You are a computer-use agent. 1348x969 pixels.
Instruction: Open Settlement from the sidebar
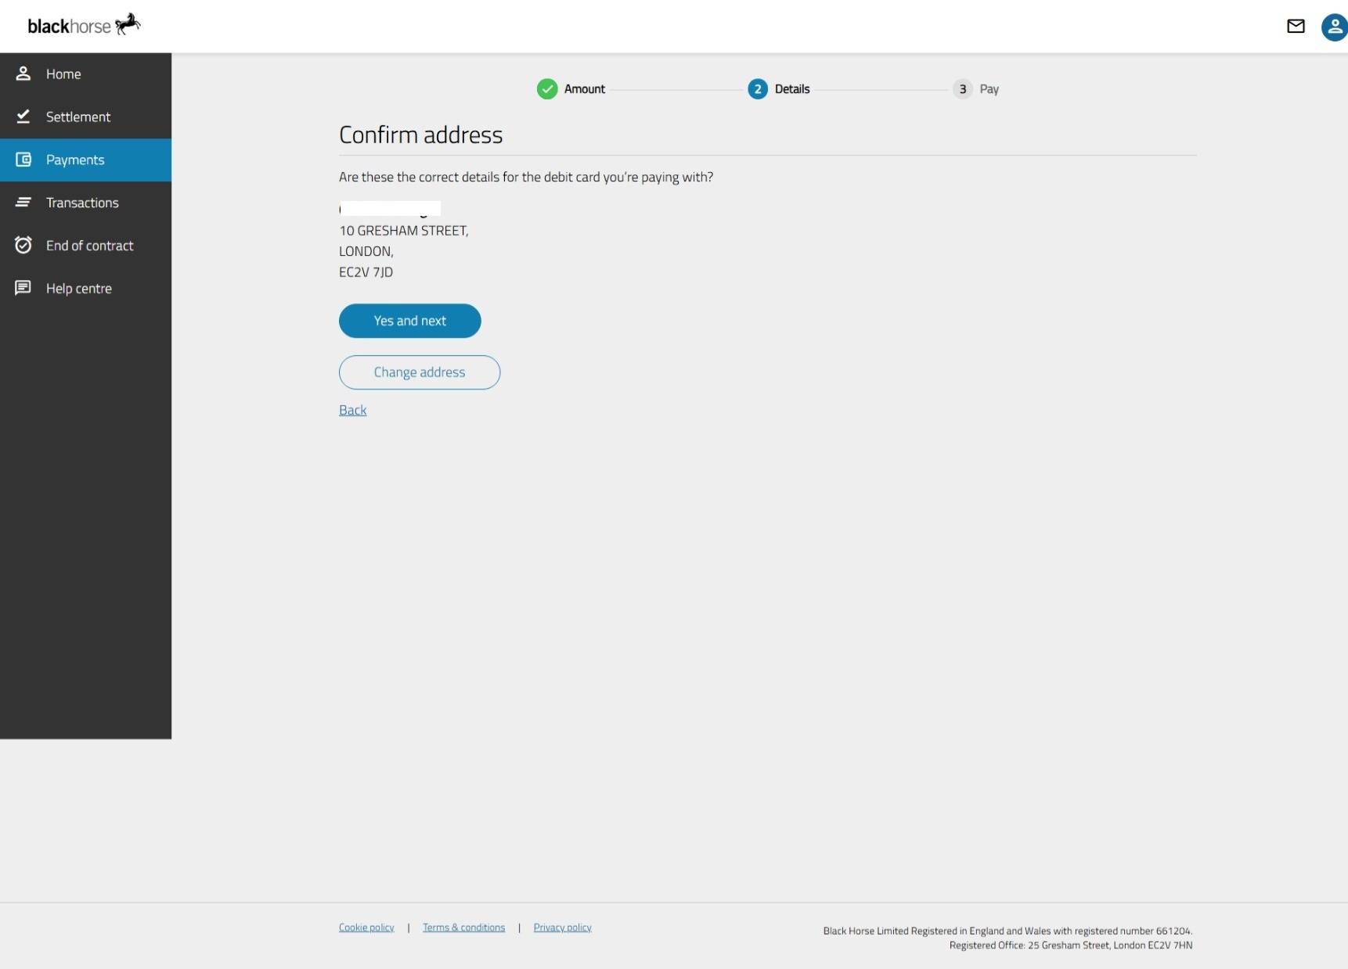(x=85, y=117)
